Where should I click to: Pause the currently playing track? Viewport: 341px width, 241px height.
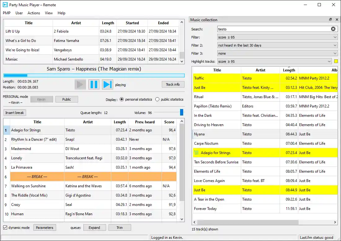click(x=94, y=84)
